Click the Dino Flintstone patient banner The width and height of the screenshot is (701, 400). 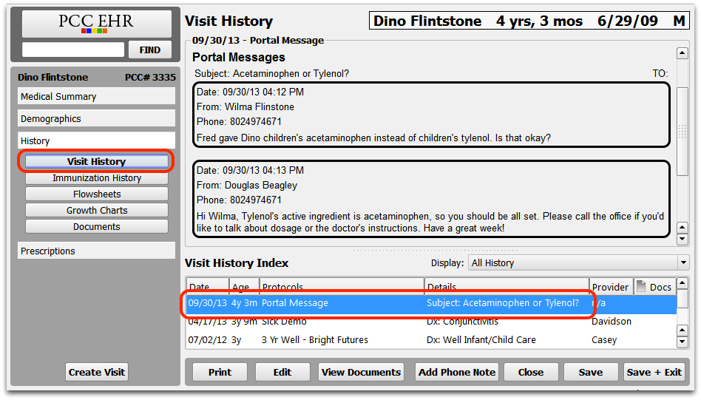[x=529, y=21]
